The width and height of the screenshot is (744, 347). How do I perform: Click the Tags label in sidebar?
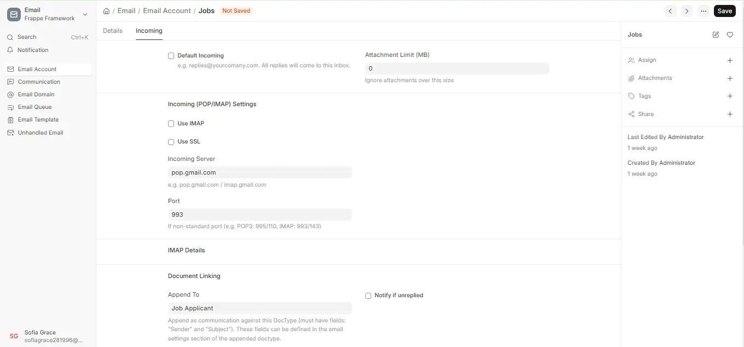pos(644,96)
